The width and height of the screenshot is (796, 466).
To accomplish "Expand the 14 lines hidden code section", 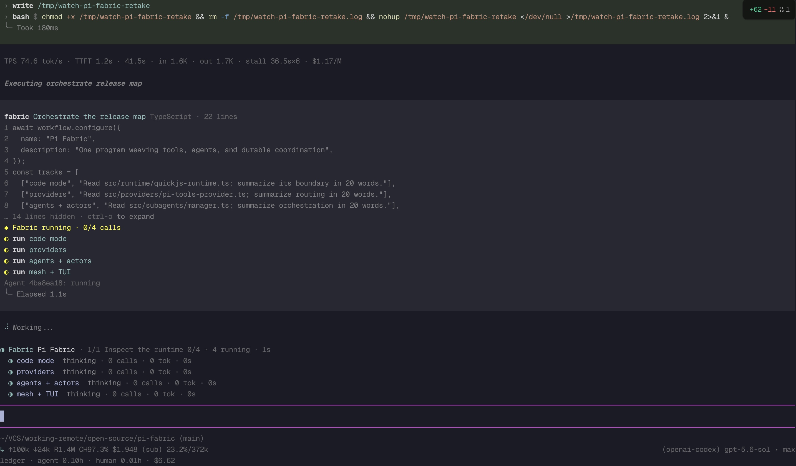I will pos(79,217).
